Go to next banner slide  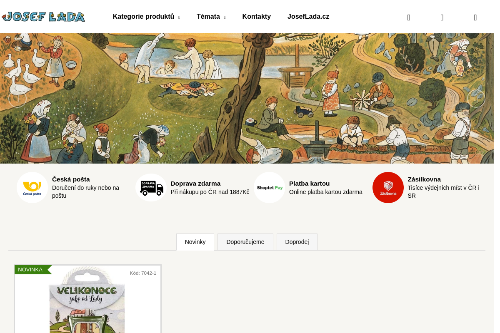tap(476, 99)
